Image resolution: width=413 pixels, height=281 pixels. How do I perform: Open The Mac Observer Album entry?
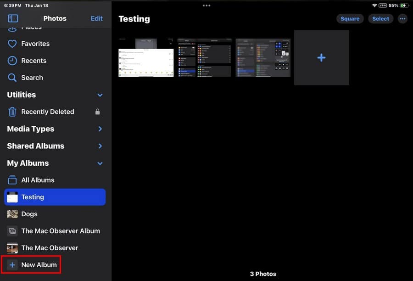pyautogui.click(x=60, y=231)
